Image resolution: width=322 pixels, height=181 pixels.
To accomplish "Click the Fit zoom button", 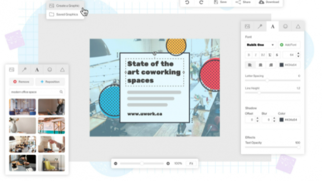I will click(191, 163).
